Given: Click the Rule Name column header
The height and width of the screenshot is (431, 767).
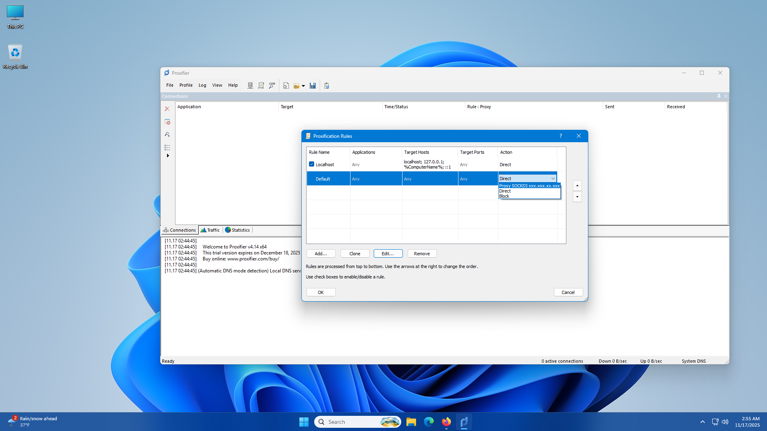Looking at the screenshot, I should click(x=328, y=152).
